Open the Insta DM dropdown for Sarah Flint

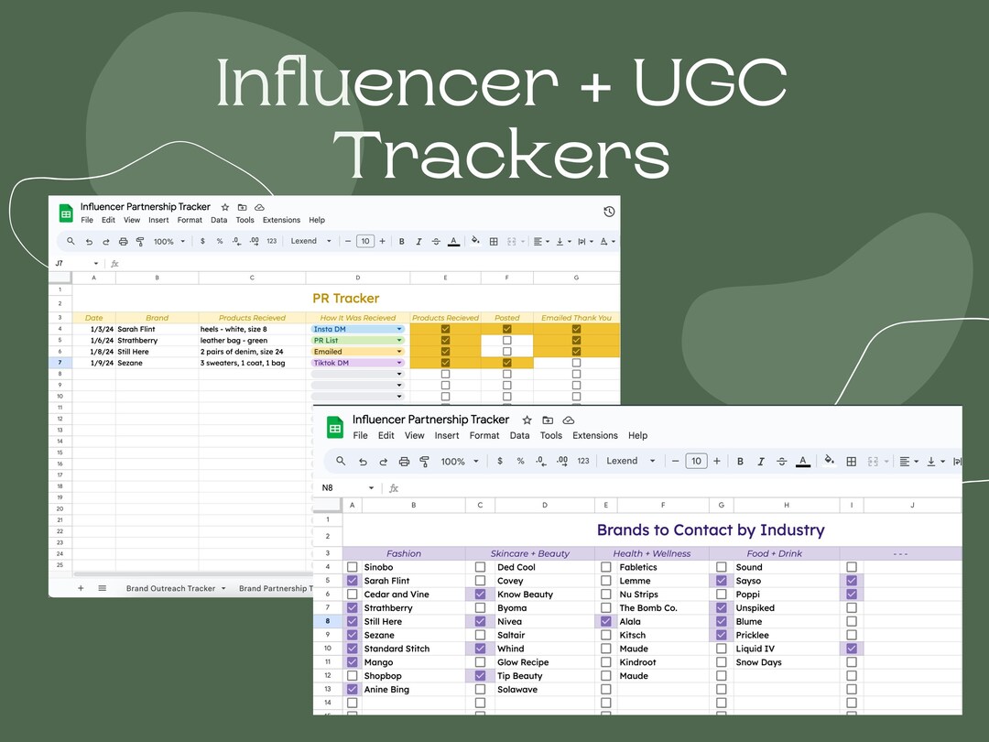click(x=399, y=329)
